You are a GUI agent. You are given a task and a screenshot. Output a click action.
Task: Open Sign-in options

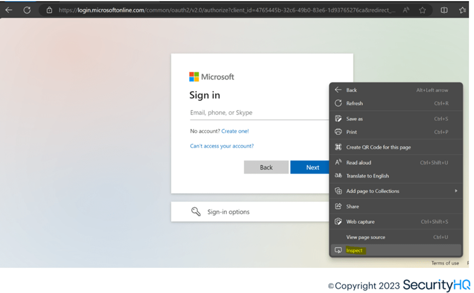(x=250, y=211)
